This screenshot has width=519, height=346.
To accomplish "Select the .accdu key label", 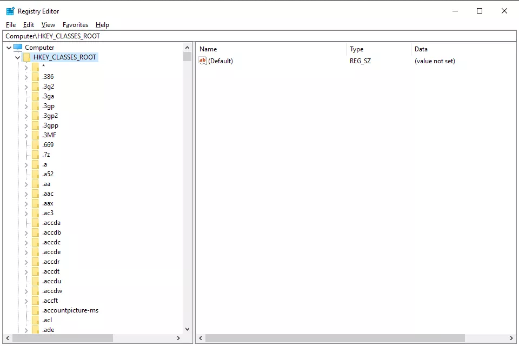I will (x=52, y=281).
